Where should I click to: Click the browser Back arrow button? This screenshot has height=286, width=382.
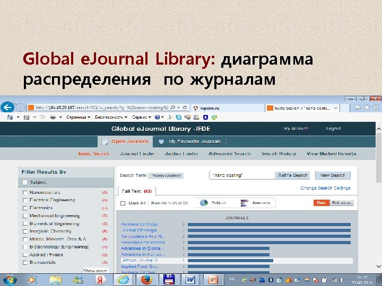pyautogui.click(x=7, y=107)
